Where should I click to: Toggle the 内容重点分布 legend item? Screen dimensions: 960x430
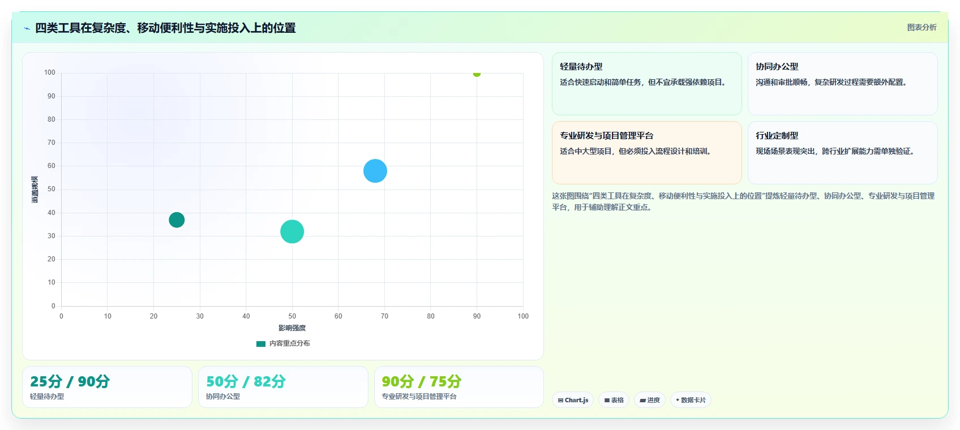(x=283, y=343)
